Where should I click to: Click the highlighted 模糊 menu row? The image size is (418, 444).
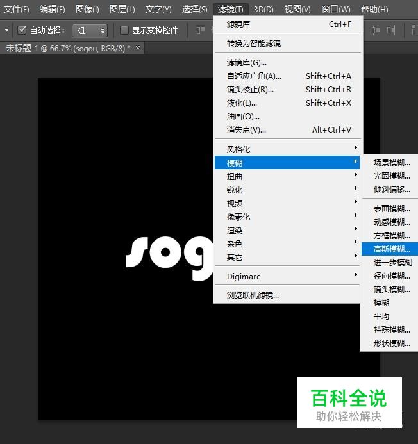287,163
